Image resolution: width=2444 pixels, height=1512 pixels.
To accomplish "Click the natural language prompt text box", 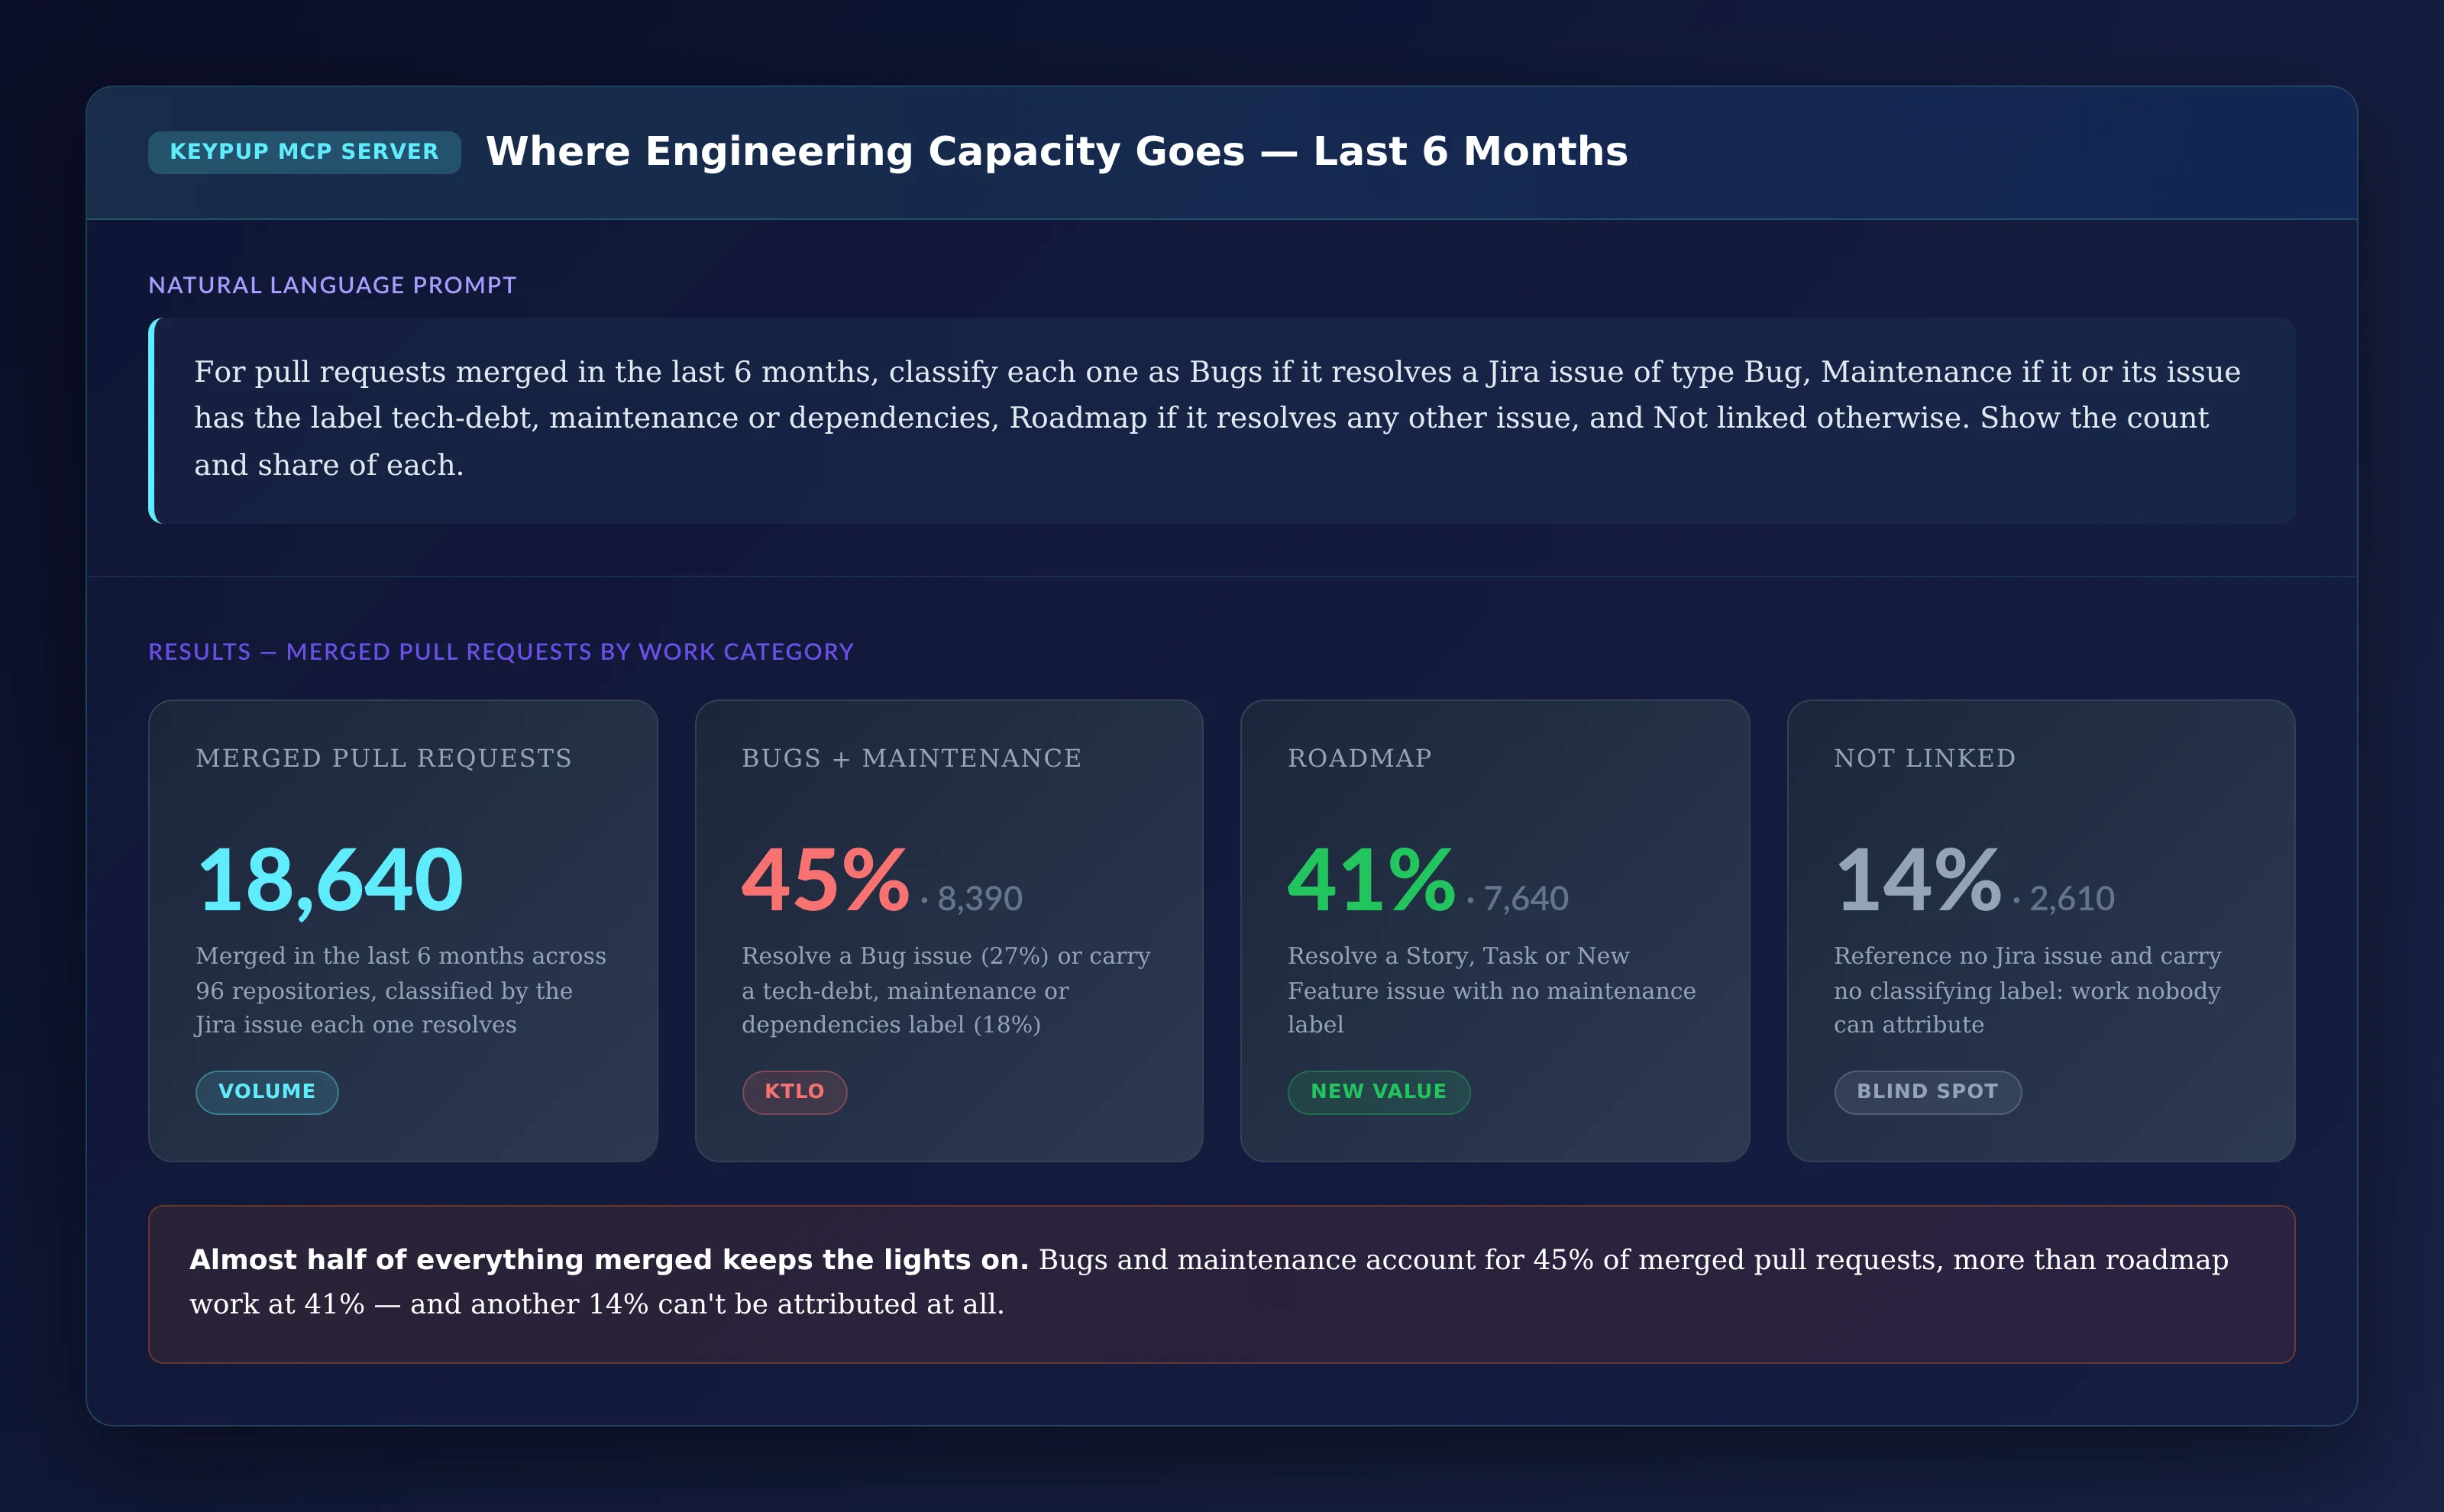I will tap(1221, 421).
